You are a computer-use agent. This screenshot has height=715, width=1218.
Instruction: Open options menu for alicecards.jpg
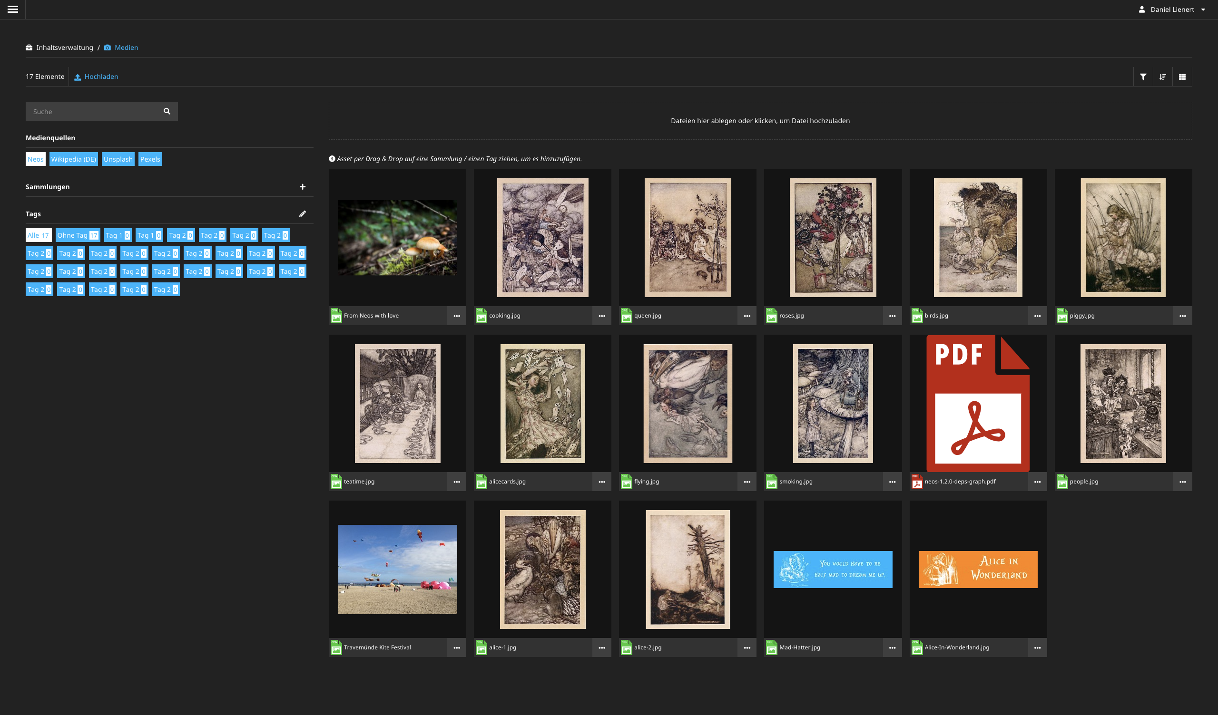pos(602,482)
